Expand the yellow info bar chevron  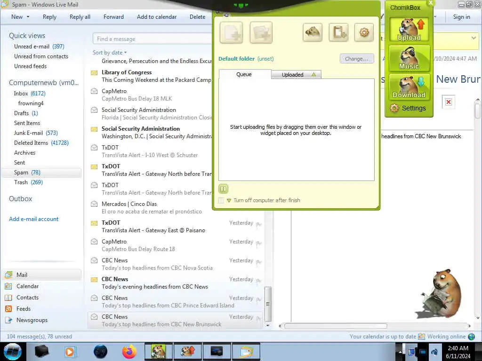pyautogui.click(x=474, y=38)
